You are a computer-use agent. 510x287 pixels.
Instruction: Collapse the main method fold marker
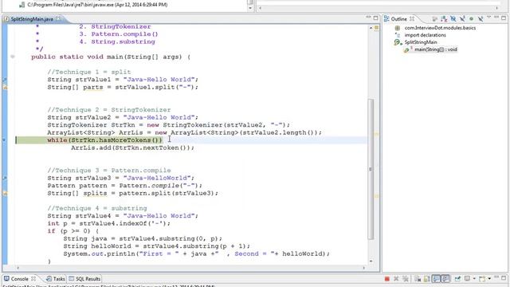click(13, 57)
